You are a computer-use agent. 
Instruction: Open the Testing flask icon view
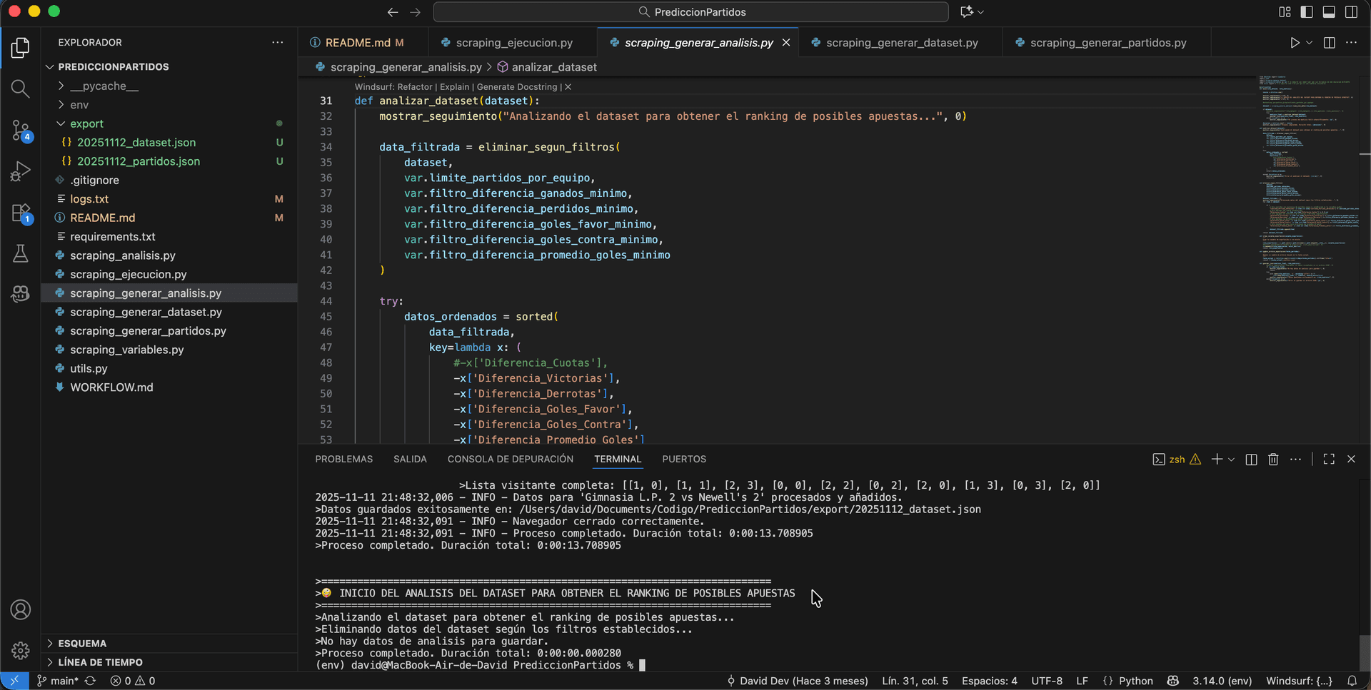pos(20,254)
